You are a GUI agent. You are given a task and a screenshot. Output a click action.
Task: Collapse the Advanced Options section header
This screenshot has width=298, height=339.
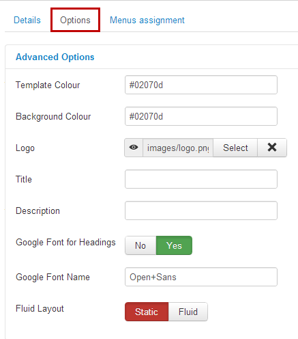pos(55,57)
